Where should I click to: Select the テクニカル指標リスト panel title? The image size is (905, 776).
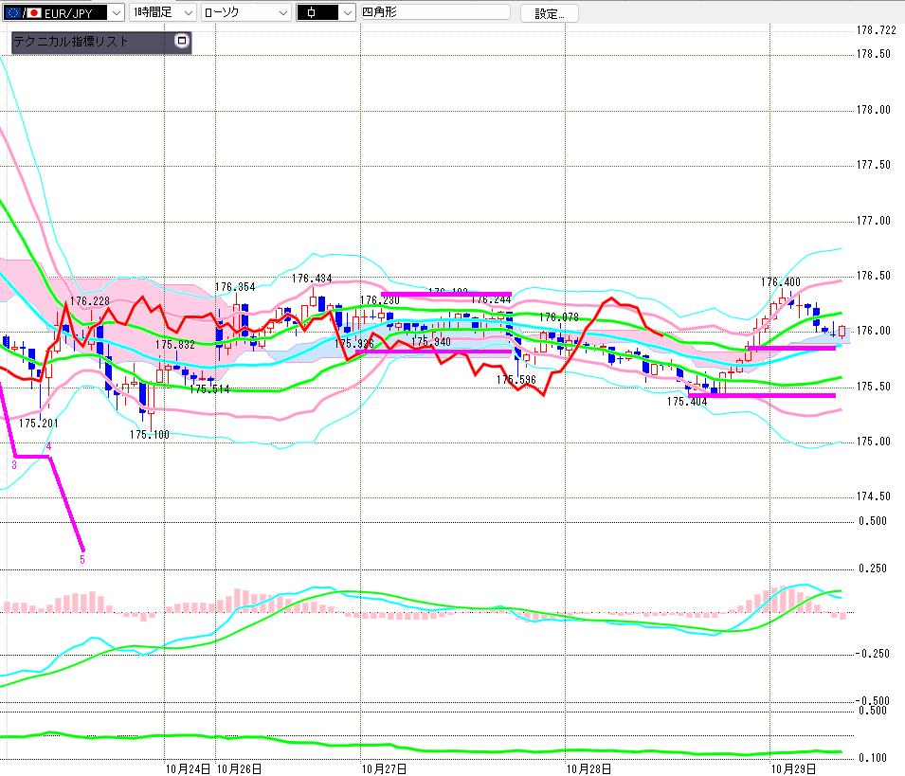[70, 42]
